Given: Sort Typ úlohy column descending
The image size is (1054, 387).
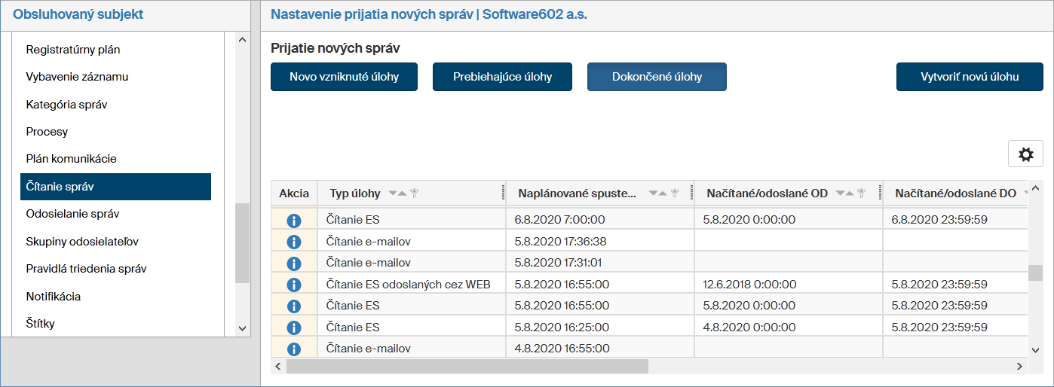Looking at the screenshot, I should [x=392, y=193].
